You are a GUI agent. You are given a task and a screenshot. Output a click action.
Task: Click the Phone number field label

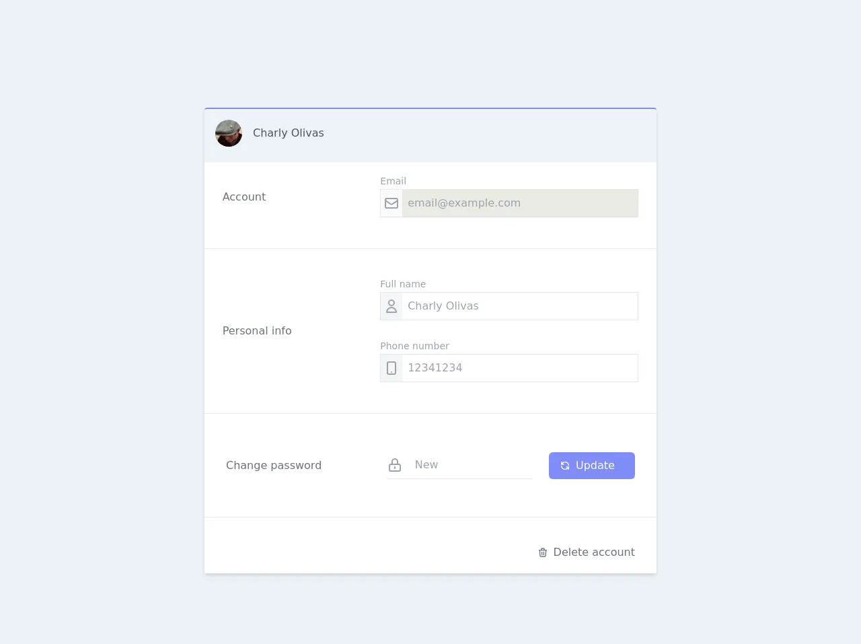[414, 346]
